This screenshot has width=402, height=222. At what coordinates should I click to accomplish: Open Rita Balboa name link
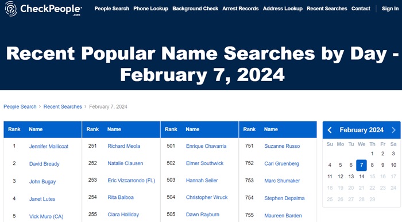[x=121, y=197]
